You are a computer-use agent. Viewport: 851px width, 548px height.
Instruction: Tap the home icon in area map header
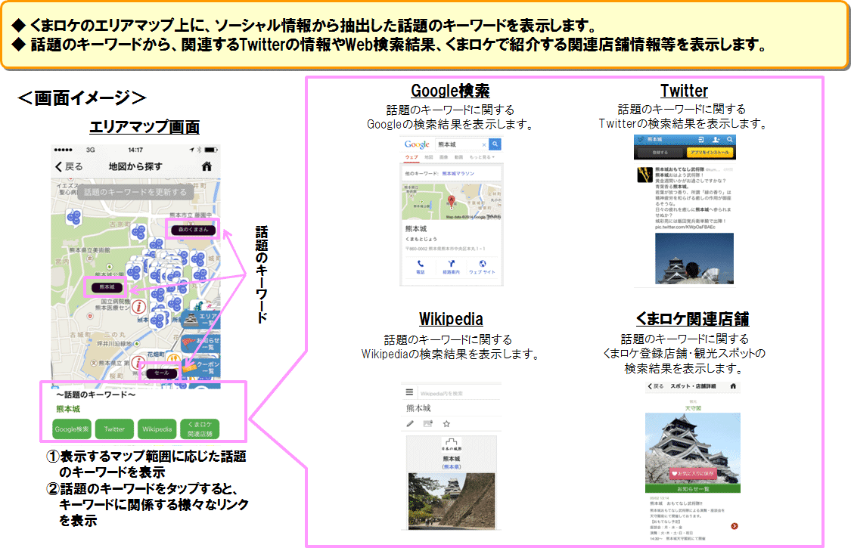click(207, 166)
